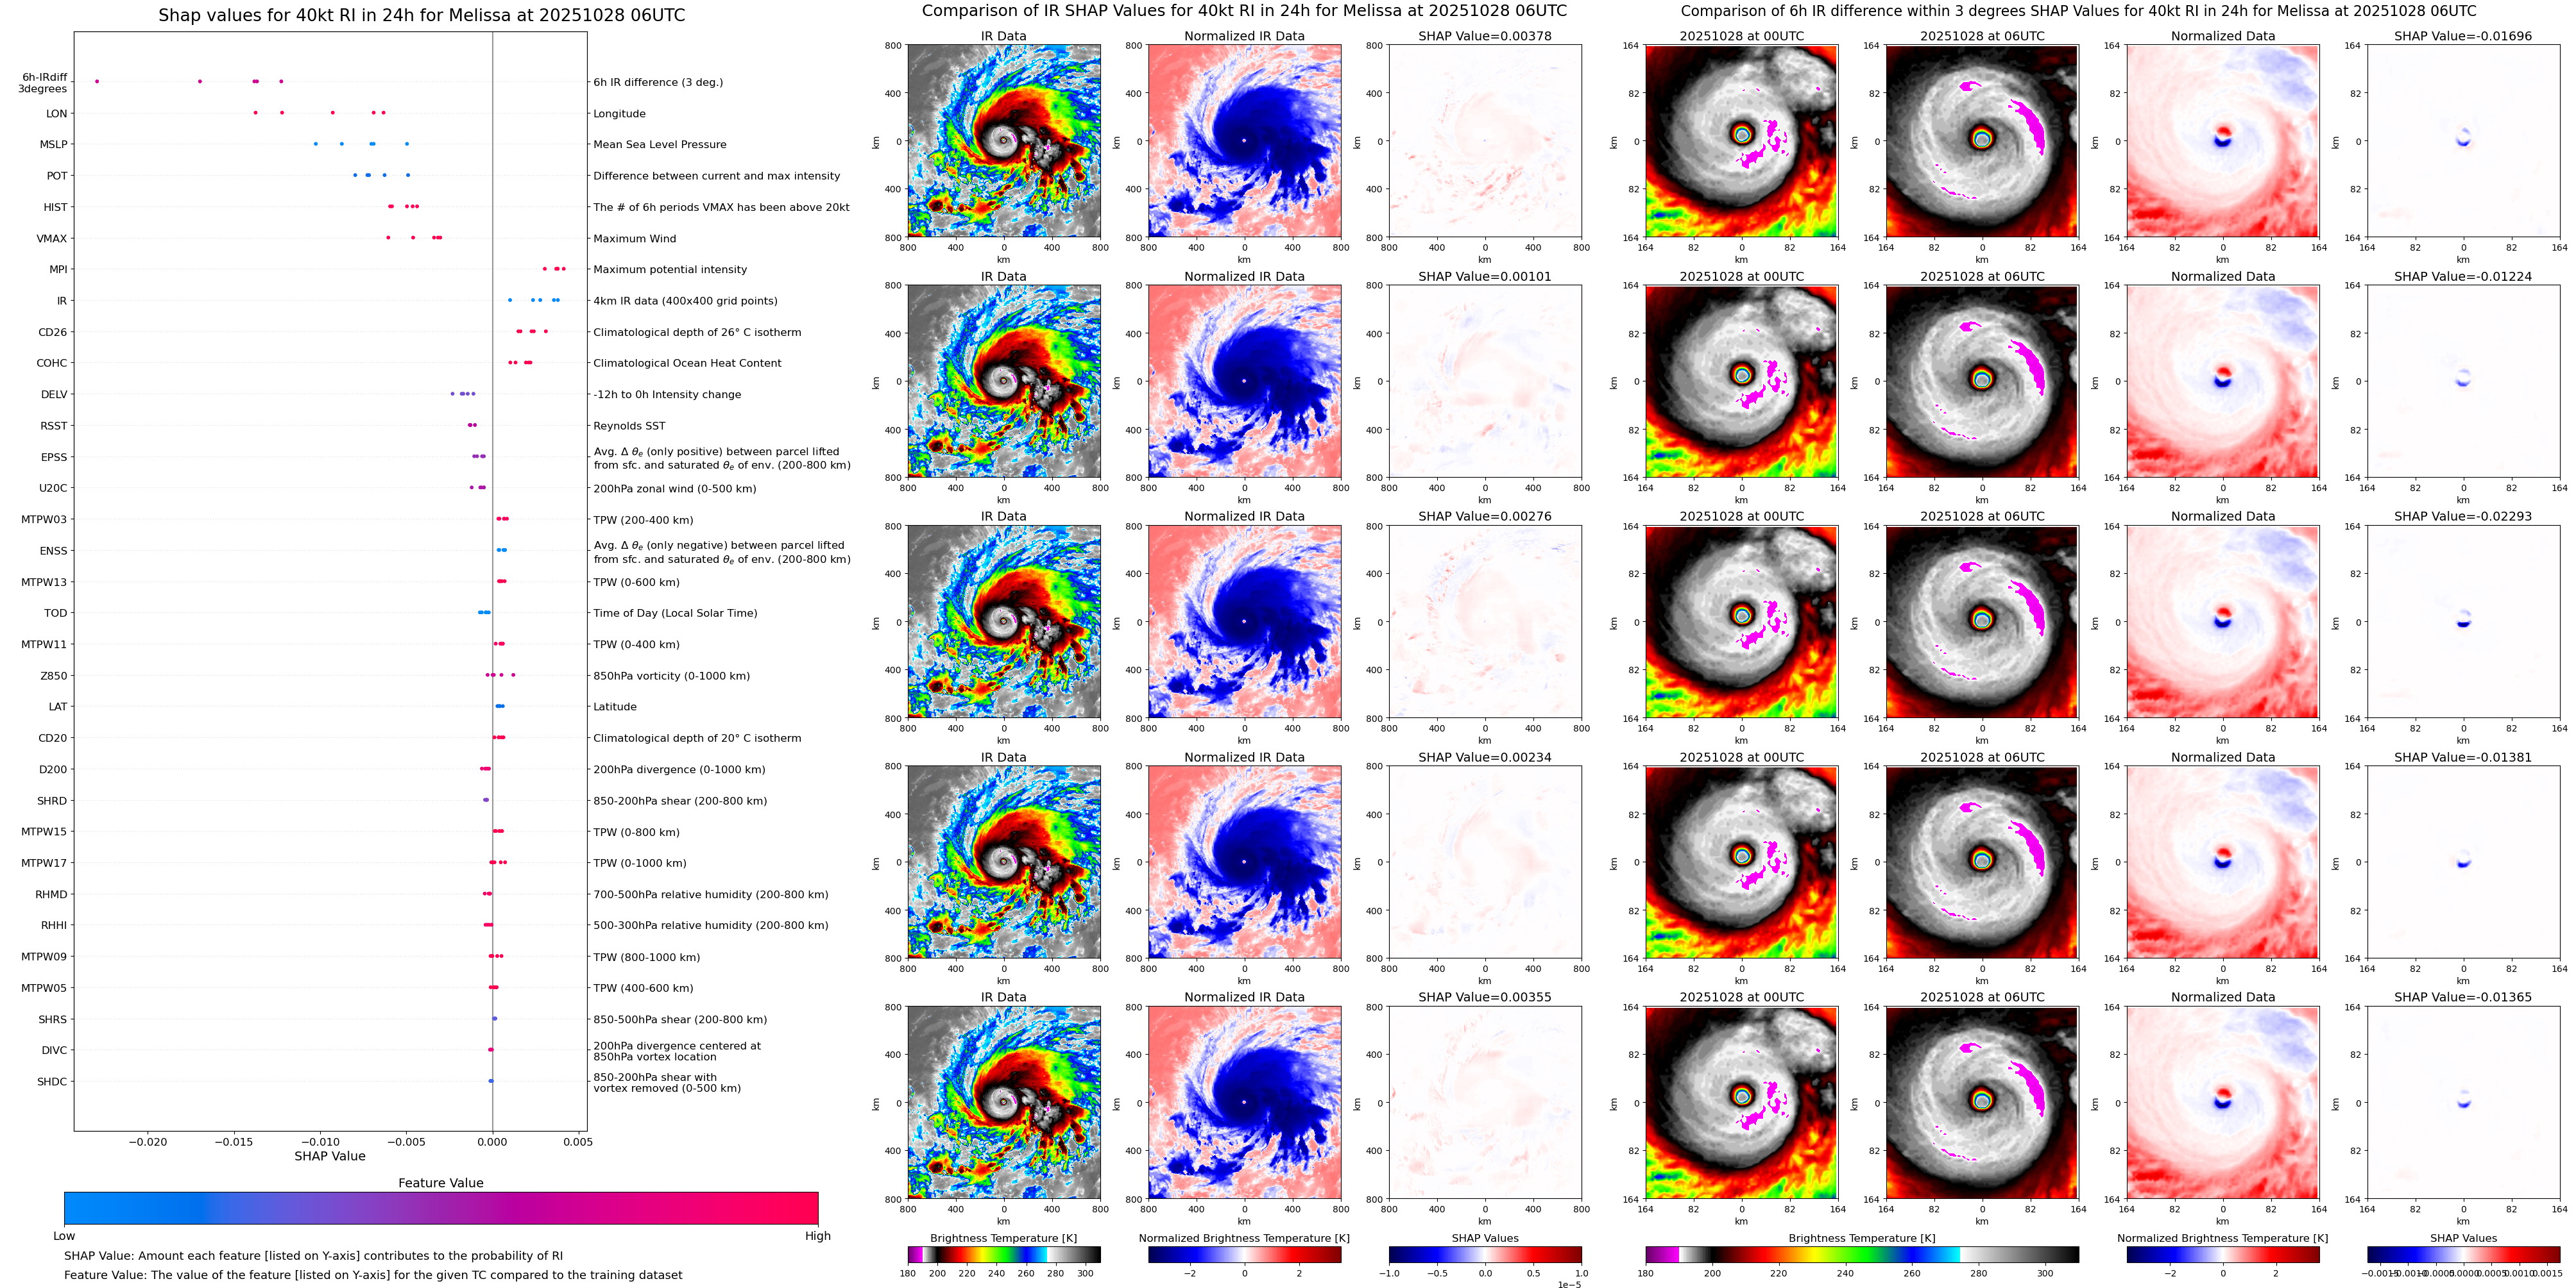This screenshot has width=2576, height=1288.
Task: Click the SHAP Value=-0.02293 map
Action: [2463, 621]
